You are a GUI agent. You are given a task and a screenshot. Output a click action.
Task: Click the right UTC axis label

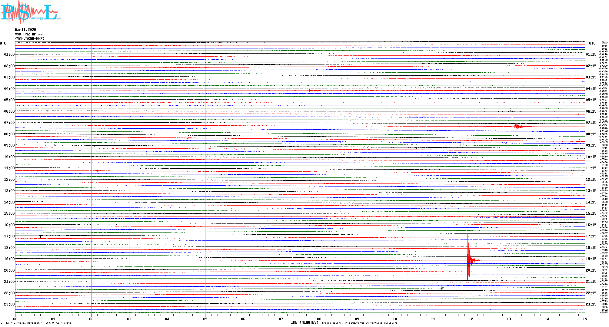(592, 43)
